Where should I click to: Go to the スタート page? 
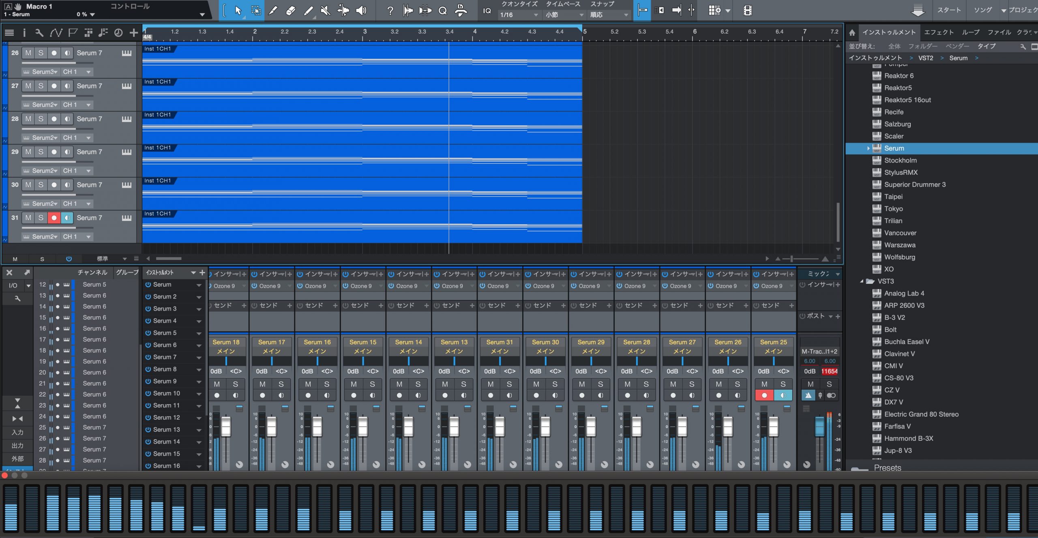[x=949, y=10]
